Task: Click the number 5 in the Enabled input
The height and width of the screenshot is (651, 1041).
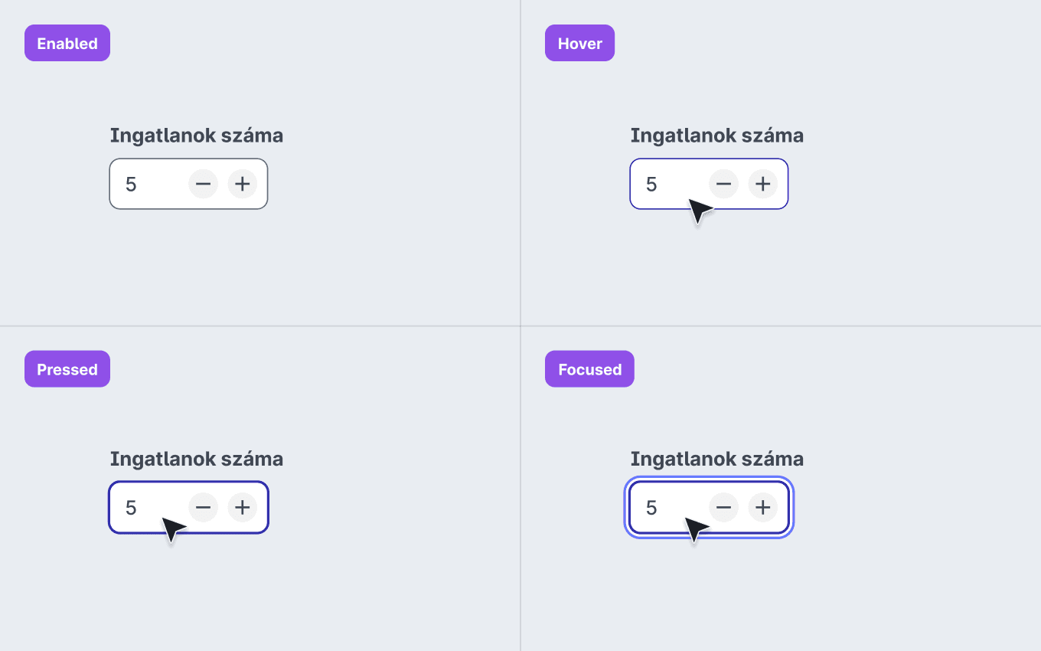Action: pos(131,185)
